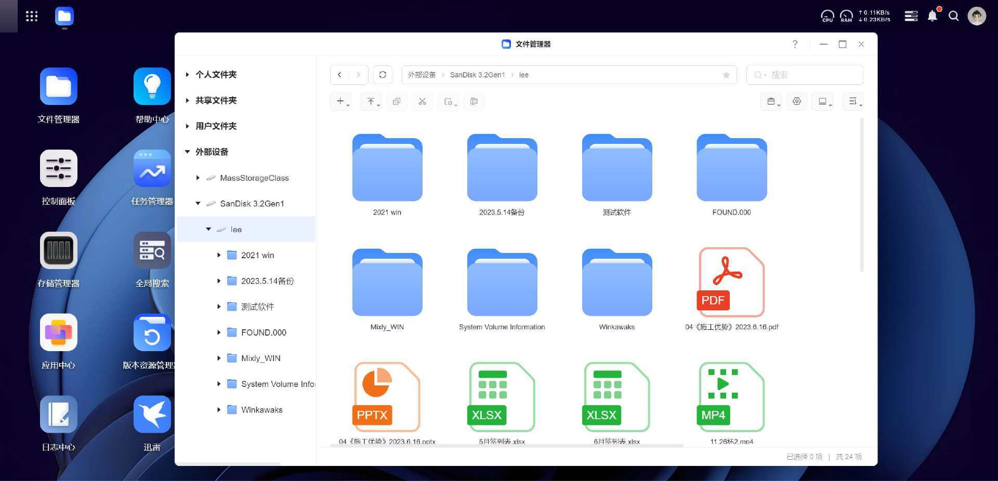Open the new item plus menu
The image size is (998, 481).
tap(341, 101)
